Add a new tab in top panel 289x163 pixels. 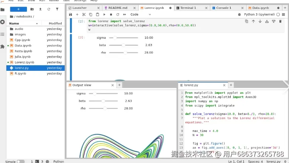285,8
